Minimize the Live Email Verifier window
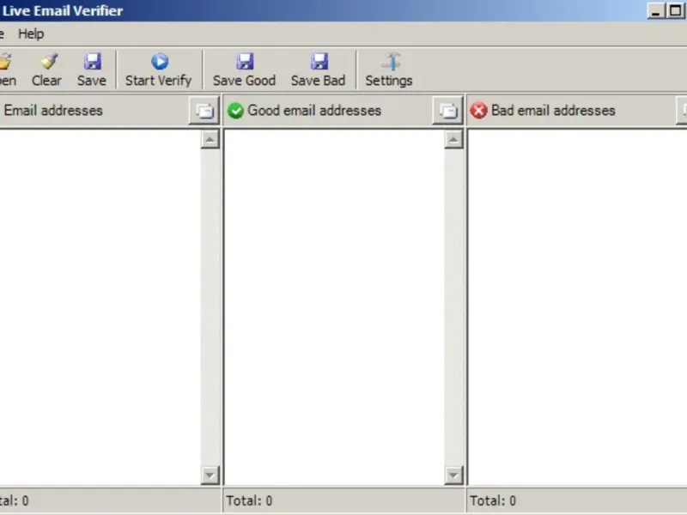 (x=655, y=10)
